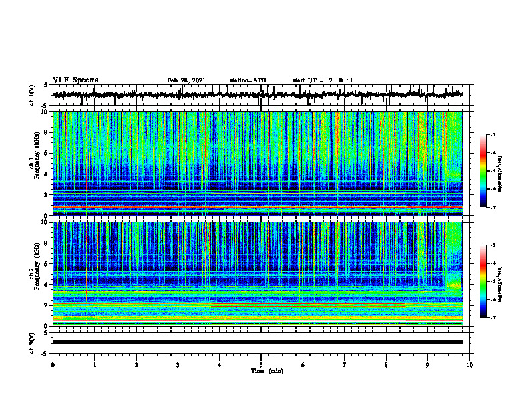Click the ch.3 flat black trace
Viewport: 529px width, 409px height.
coord(258,342)
